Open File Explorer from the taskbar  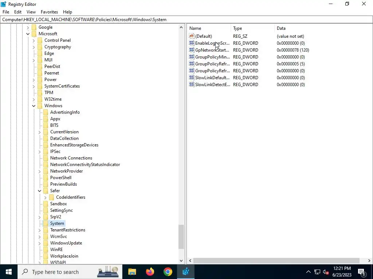(x=132, y=272)
